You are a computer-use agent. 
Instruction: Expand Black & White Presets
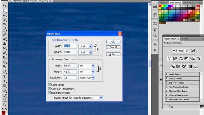coord(167,91)
